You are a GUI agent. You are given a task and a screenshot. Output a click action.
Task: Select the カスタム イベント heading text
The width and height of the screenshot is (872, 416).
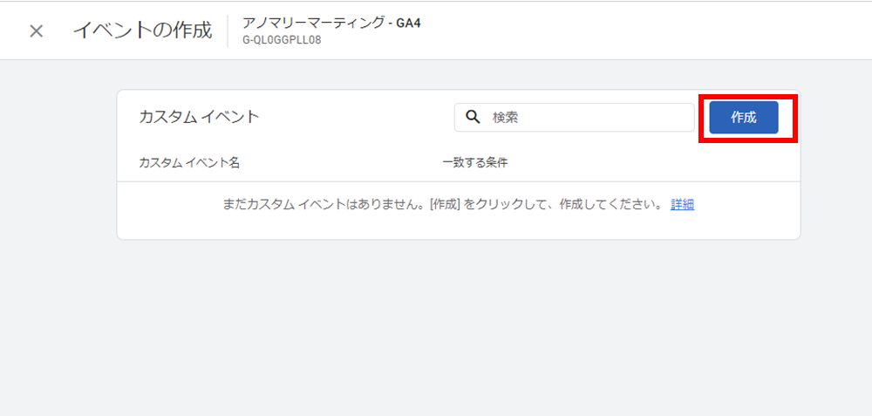click(x=199, y=116)
